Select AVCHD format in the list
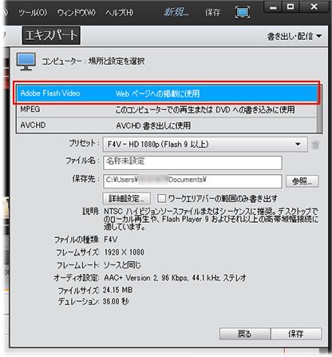Viewport: 332px width, 357px height. pyautogui.click(x=167, y=125)
